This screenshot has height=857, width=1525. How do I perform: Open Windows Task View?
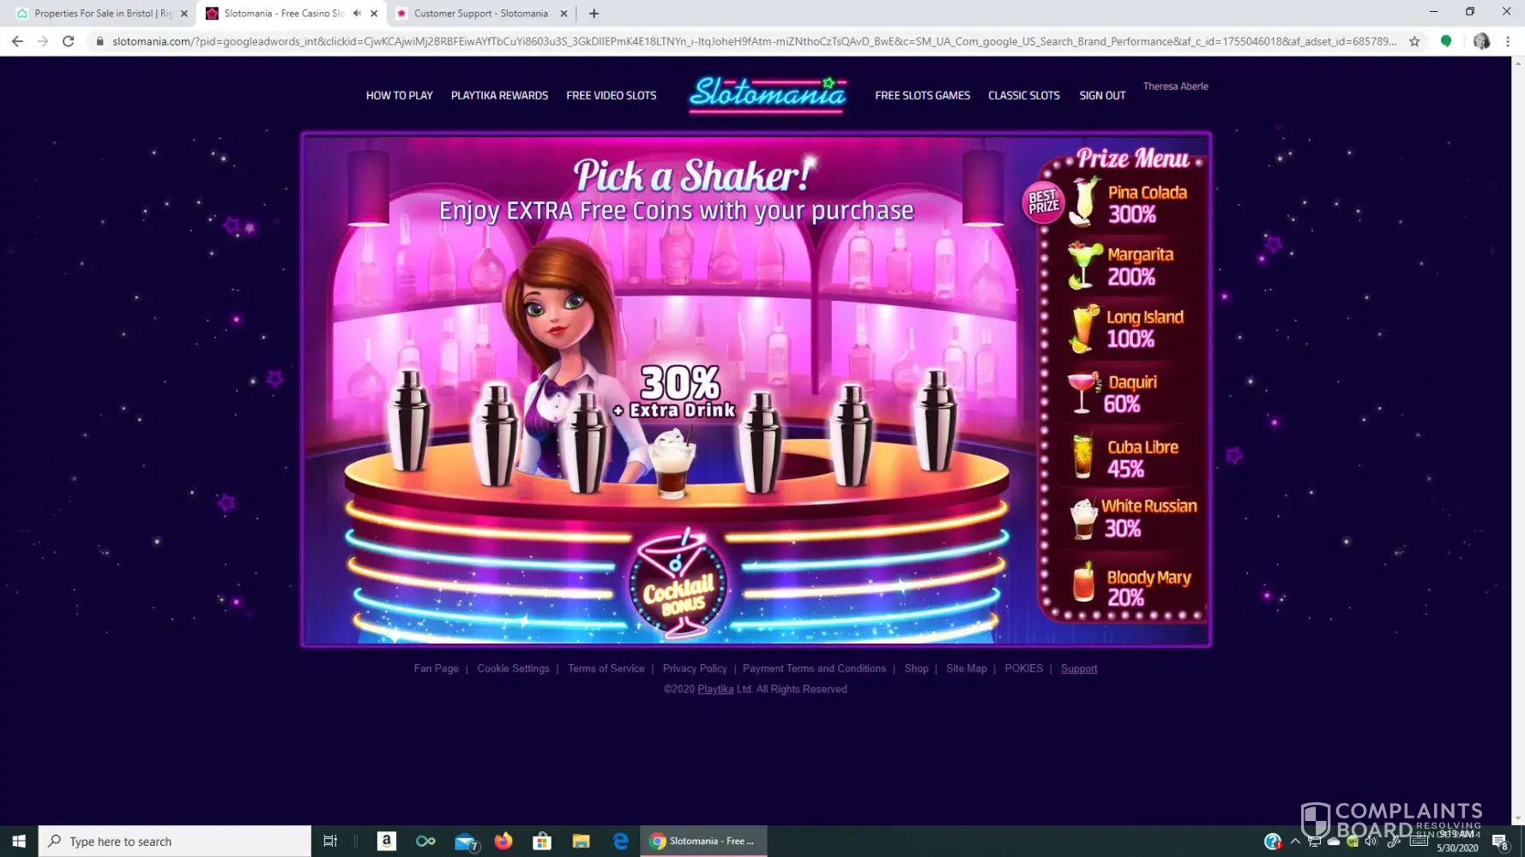click(330, 842)
